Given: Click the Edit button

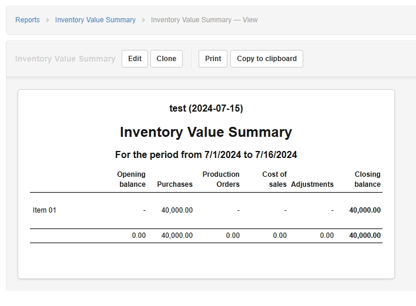Looking at the screenshot, I should coord(135,59).
